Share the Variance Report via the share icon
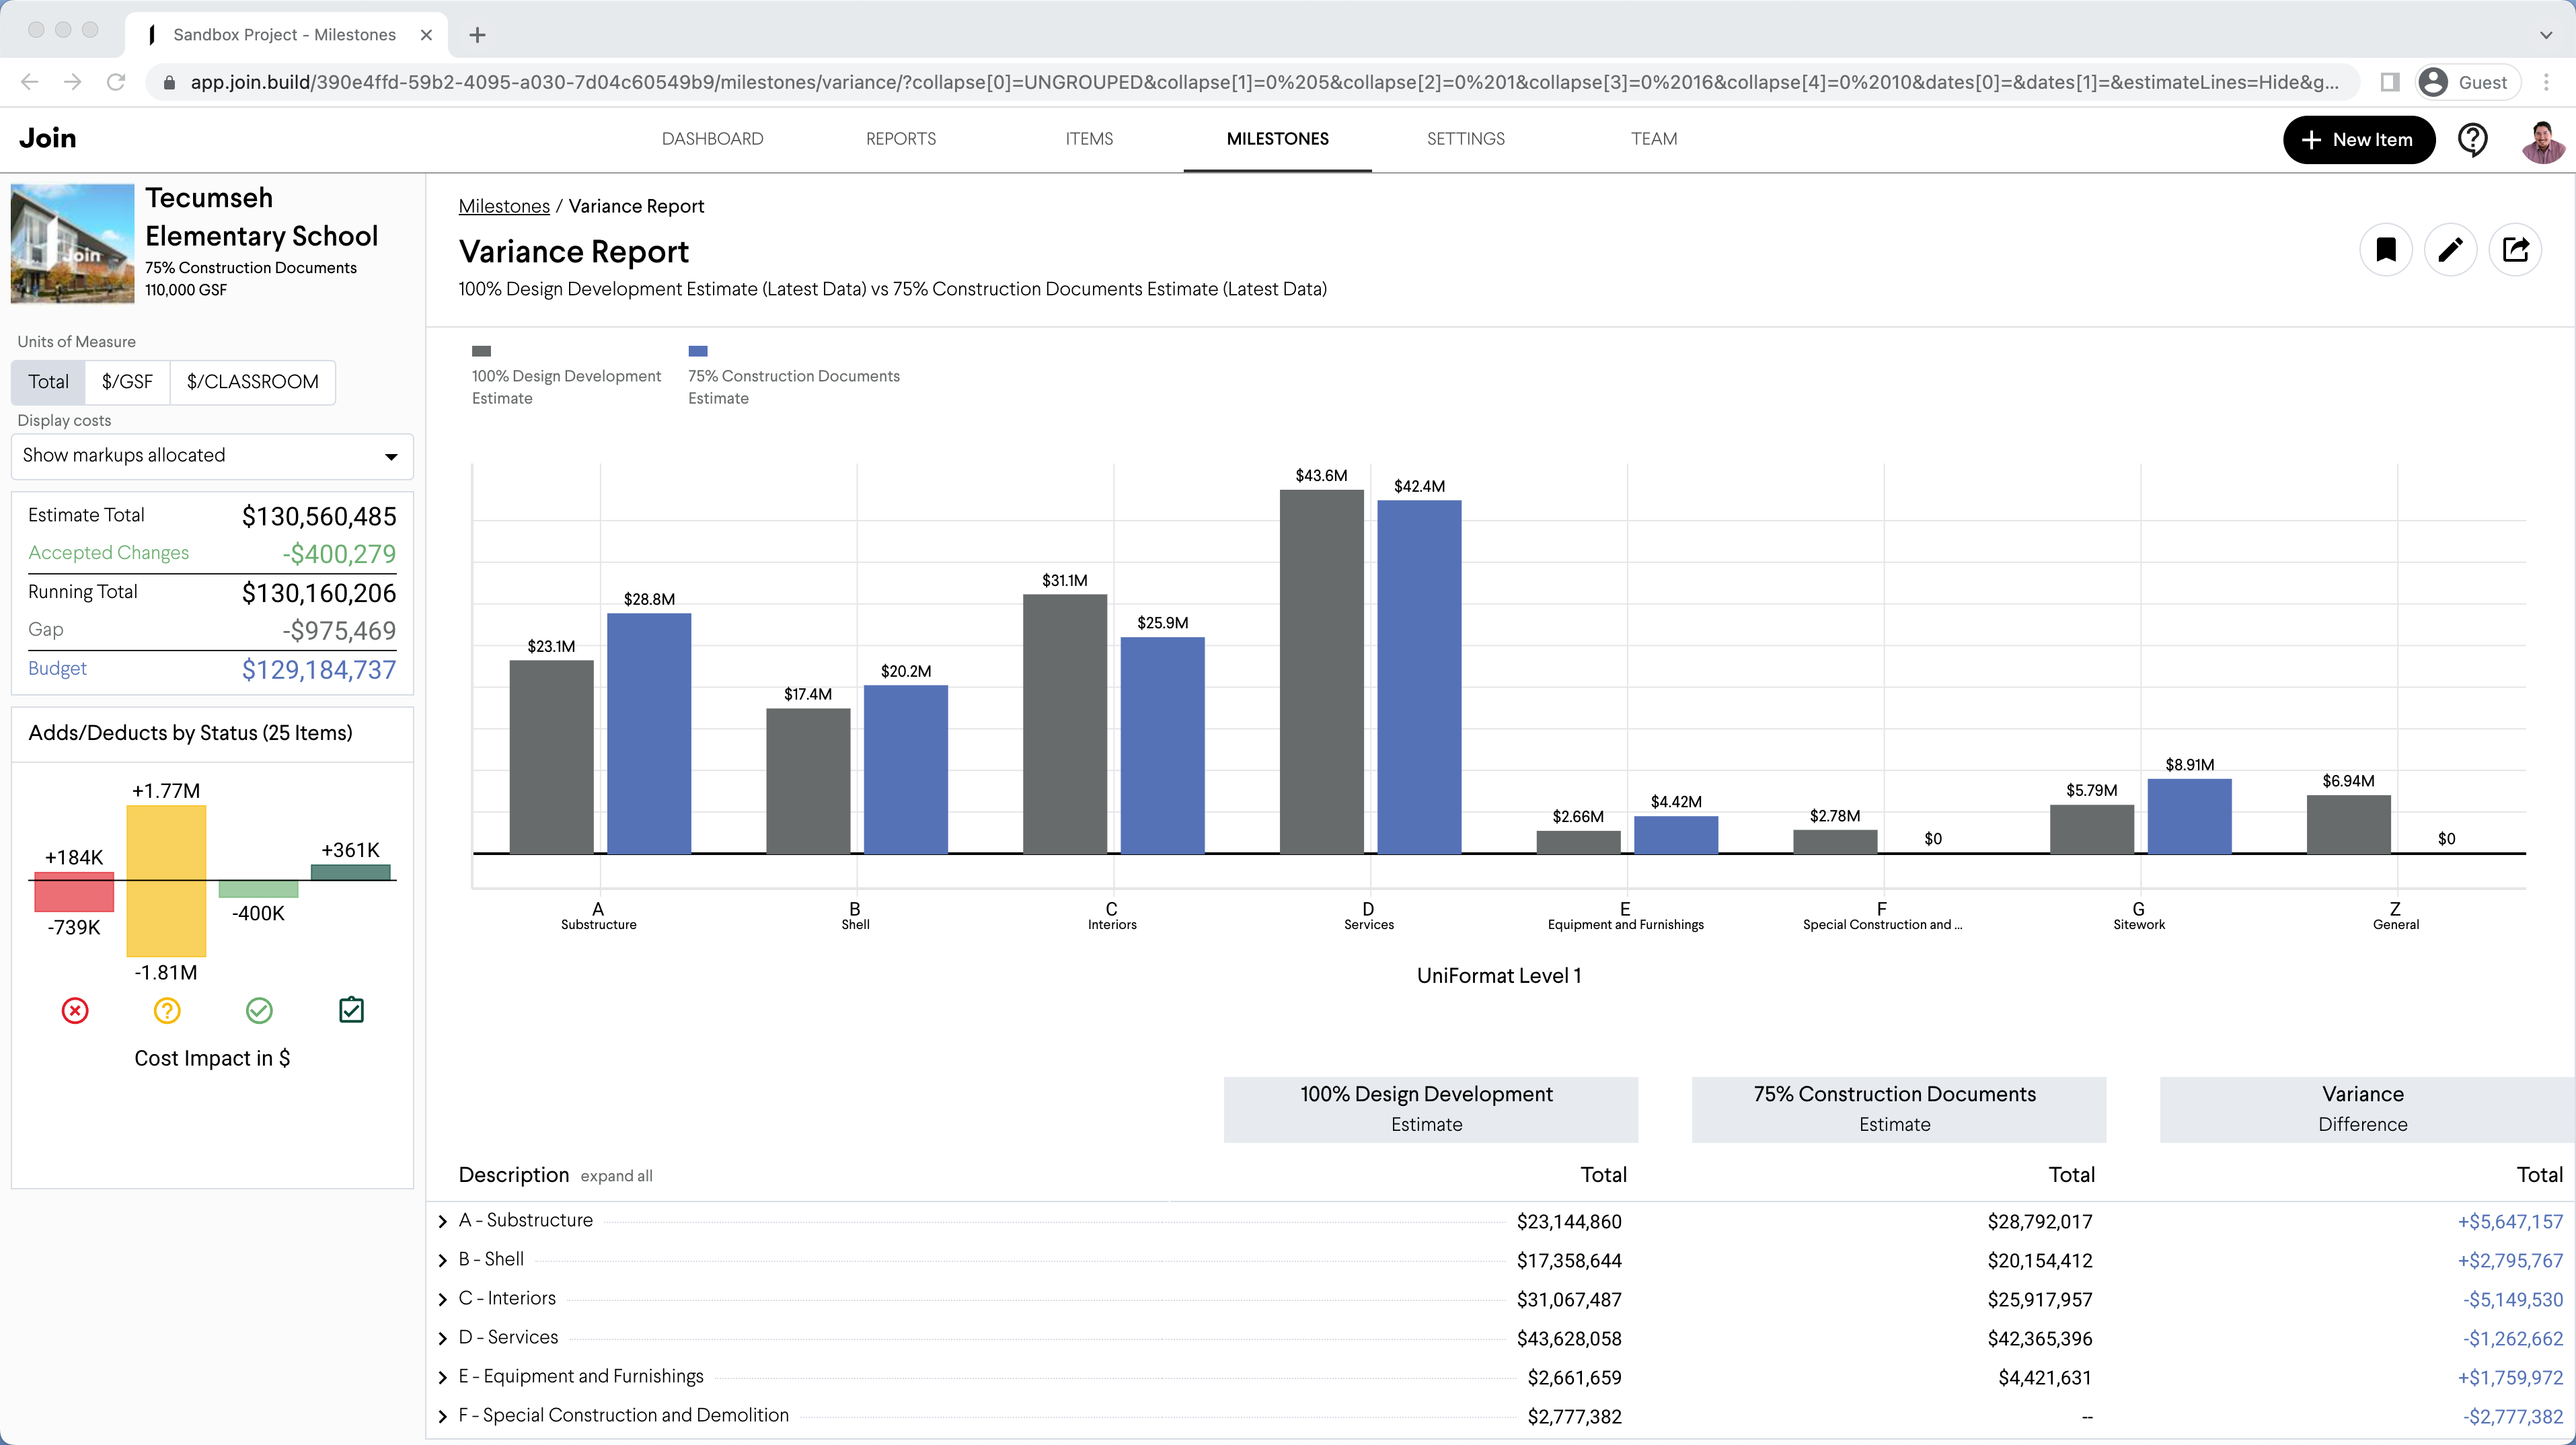The height and width of the screenshot is (1445, 2576). point(2516,249)
